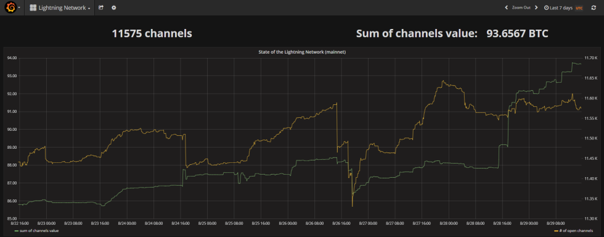This screenshot has height=237, width=604.
Task: Click the Zoom Out button
Action: [x=521, y=8]
